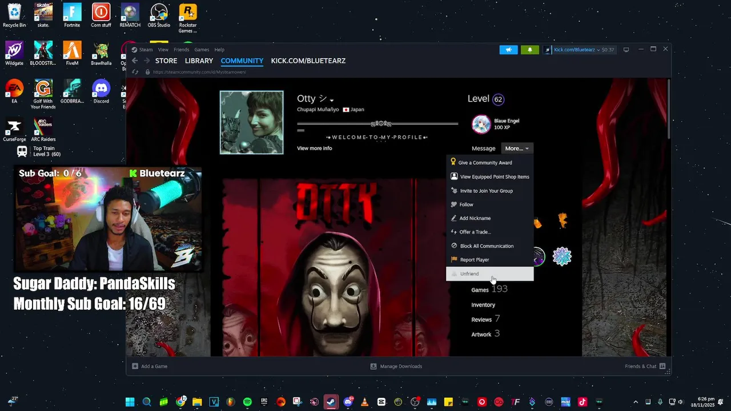
Task: Open the View menu in Steam
Action: click(163, 50)
